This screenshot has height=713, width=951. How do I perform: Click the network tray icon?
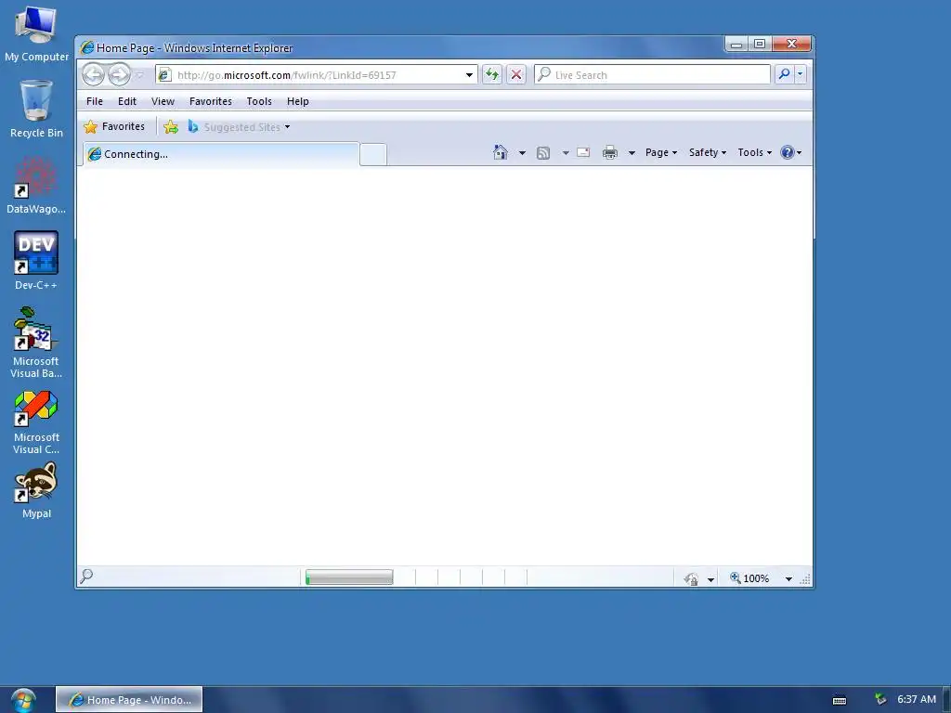pyautogui.click(x=880, y=699)
